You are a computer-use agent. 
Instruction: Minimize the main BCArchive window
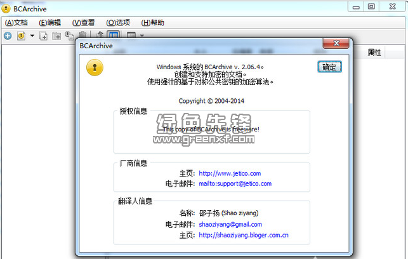[356, 6]
